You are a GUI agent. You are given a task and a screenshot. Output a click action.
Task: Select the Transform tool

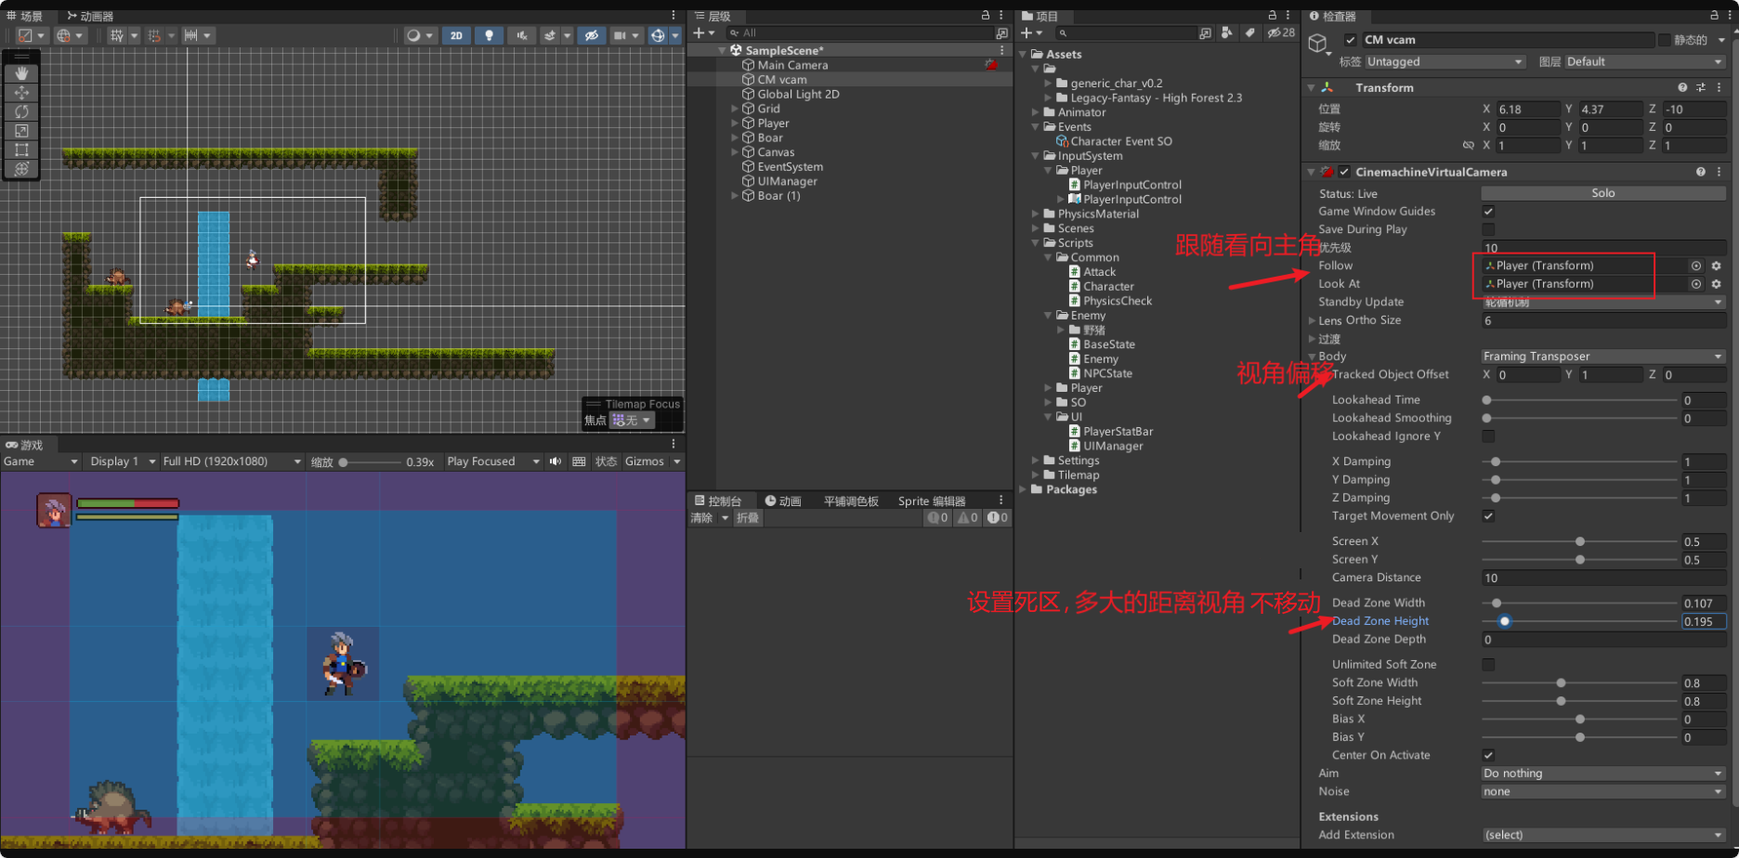tap(21, 169)
